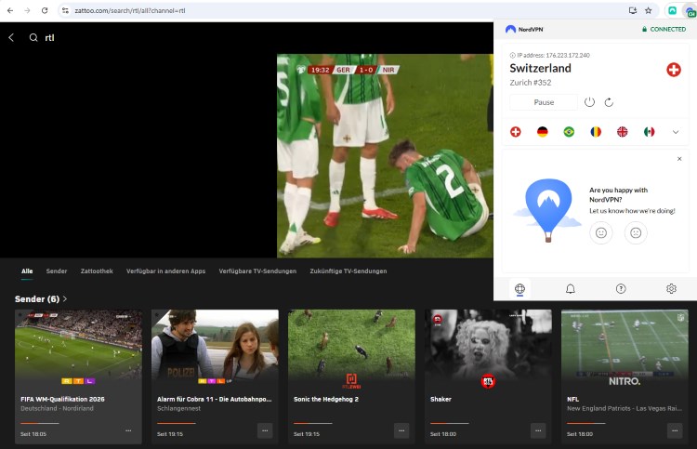Open 'Zukünftige TV-Sendungen' tab
The width and height of the screenshot is (697, 449).
pos(348,271)
